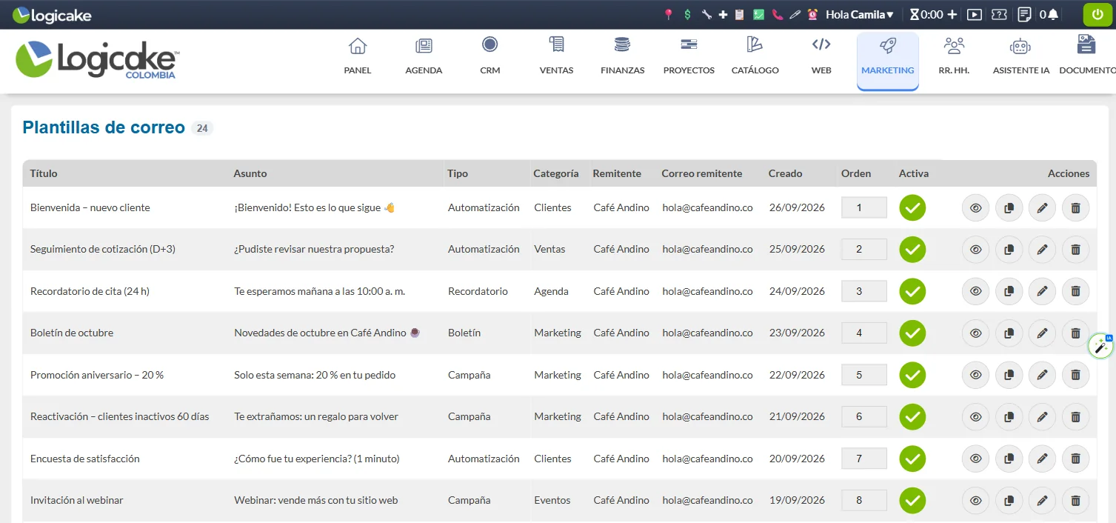Open the VENTAS menu
The image size is (1116, 523).
(556, 56)
